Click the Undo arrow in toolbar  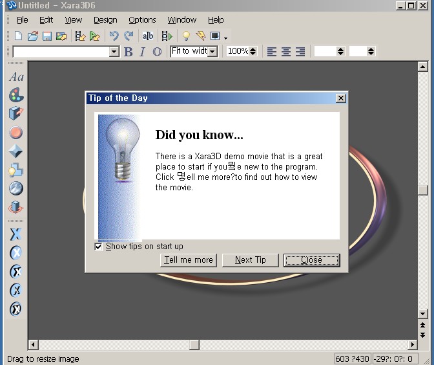(x=114, y=36)
